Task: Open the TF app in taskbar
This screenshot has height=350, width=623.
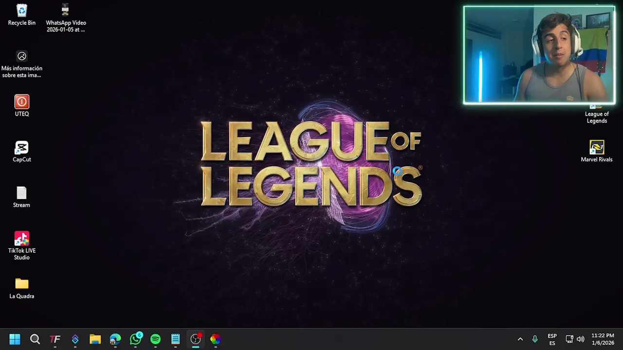Action: tap(55, 339)
